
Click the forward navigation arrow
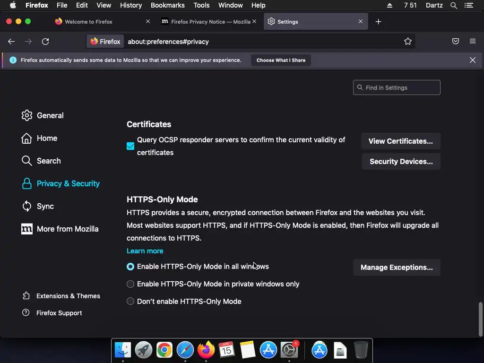(28, 42)
